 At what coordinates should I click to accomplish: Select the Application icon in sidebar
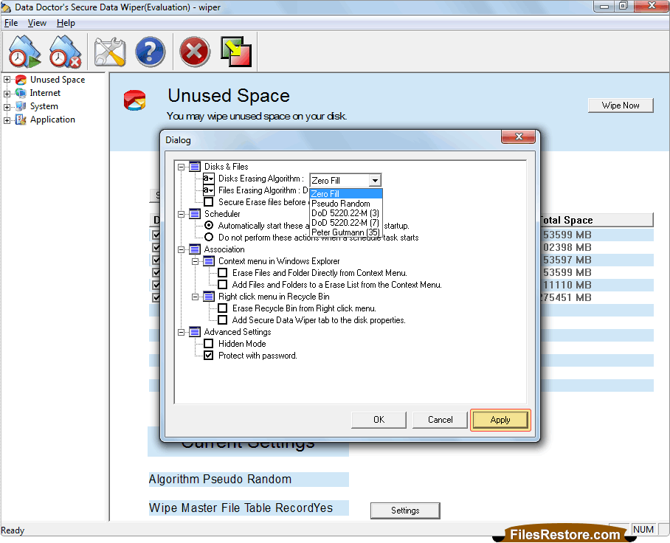[21, 120]
